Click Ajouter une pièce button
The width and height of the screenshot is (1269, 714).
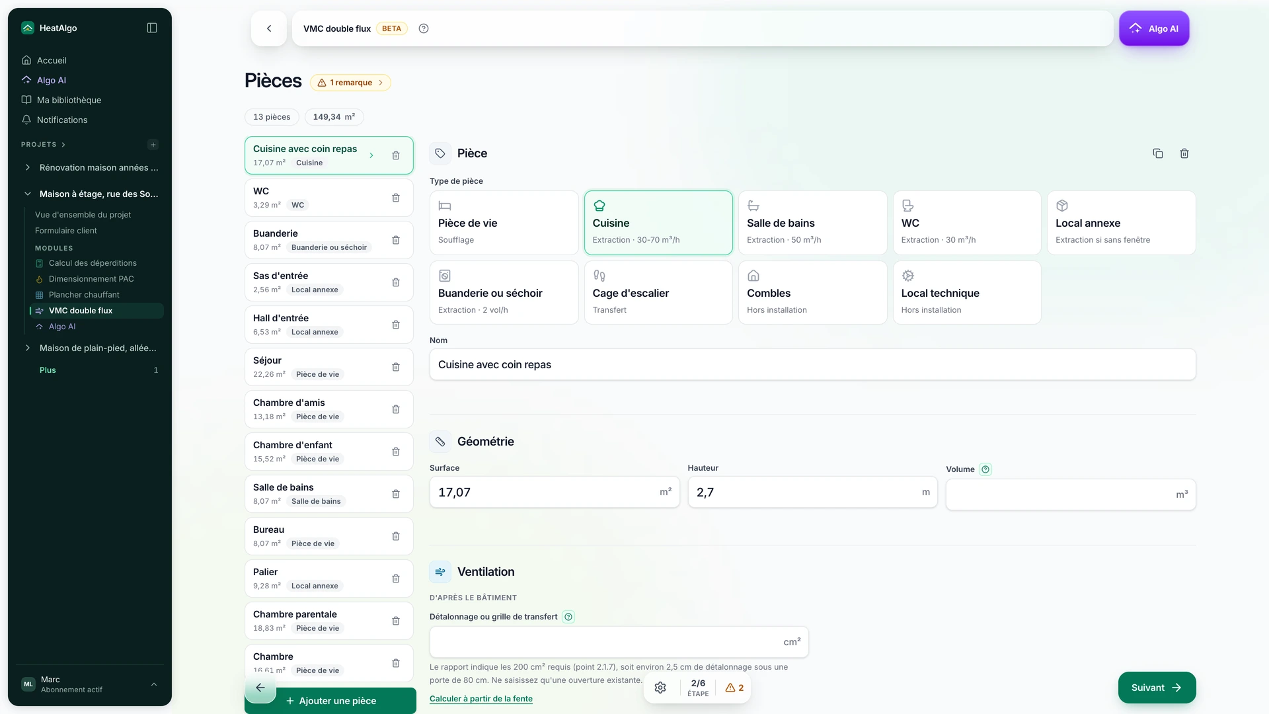[330, 701]
